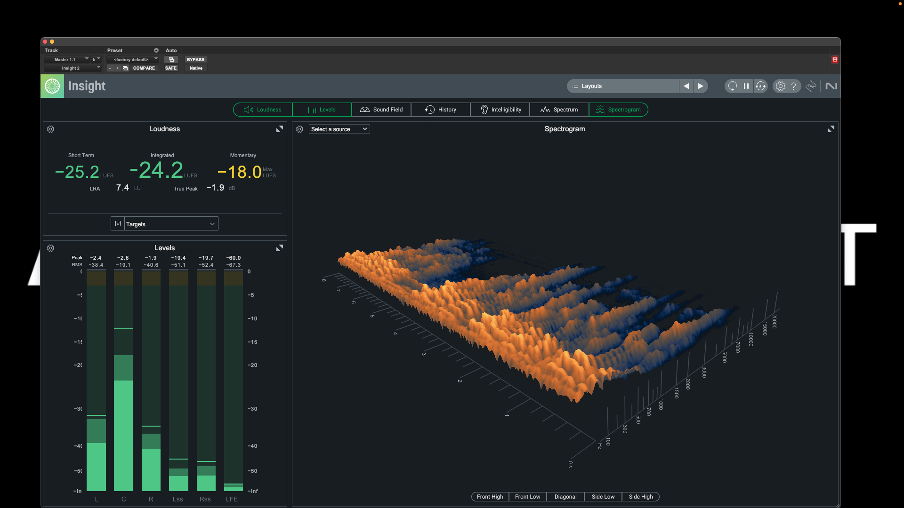Open the Select a source dropdown

coord(339,129)
